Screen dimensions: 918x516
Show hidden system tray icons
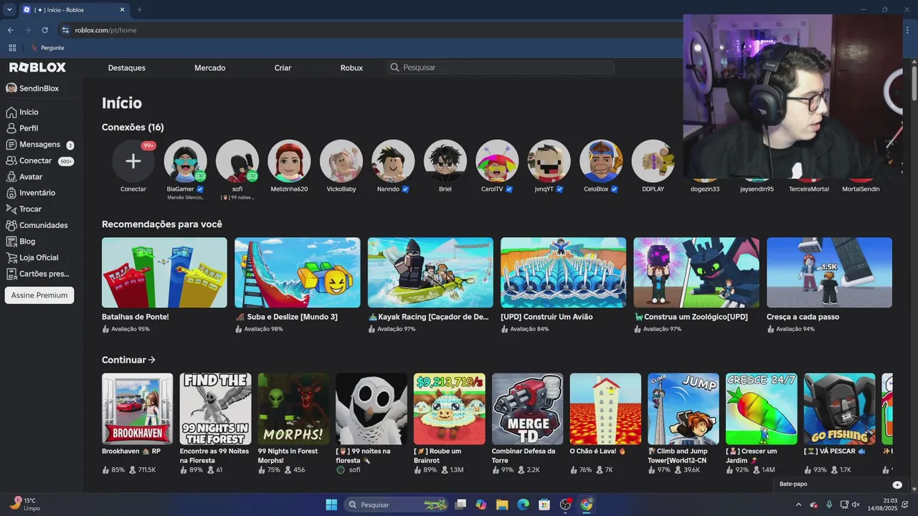pos(798,505)
